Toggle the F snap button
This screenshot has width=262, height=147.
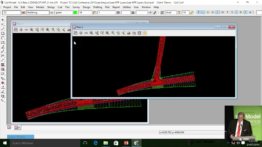pyautogui.click(x=245, y=12)
